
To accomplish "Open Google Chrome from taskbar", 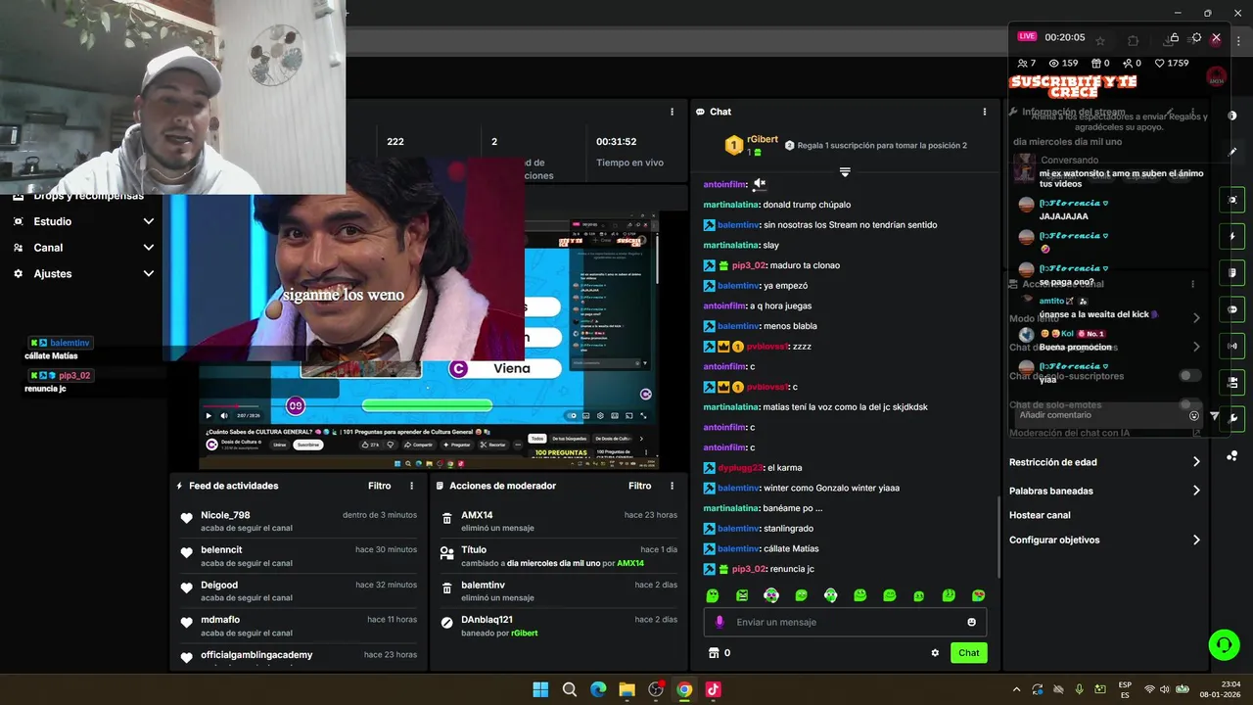I will (x=684, y=689).
